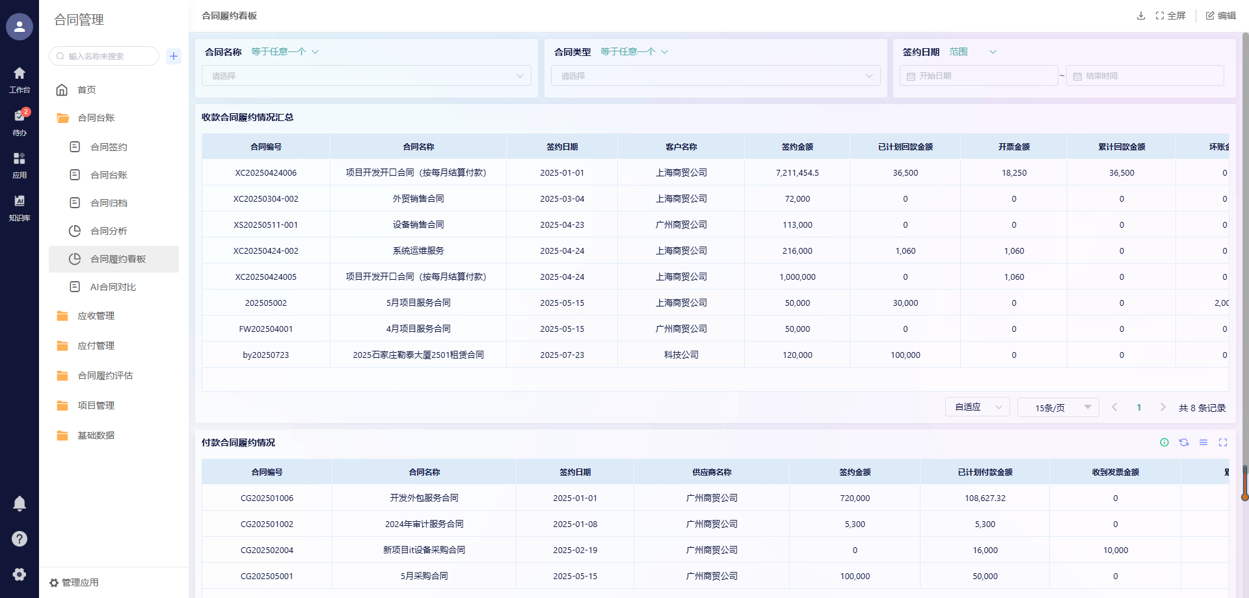This screenshot has width=1249, height=598.
Task: Open the notifications bell icon
Action: pos(20,504)
